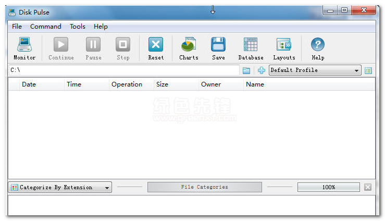This screenshot has height=221, width=385.
Task: Sort by the Operation column header
Action: coord(131,84)
